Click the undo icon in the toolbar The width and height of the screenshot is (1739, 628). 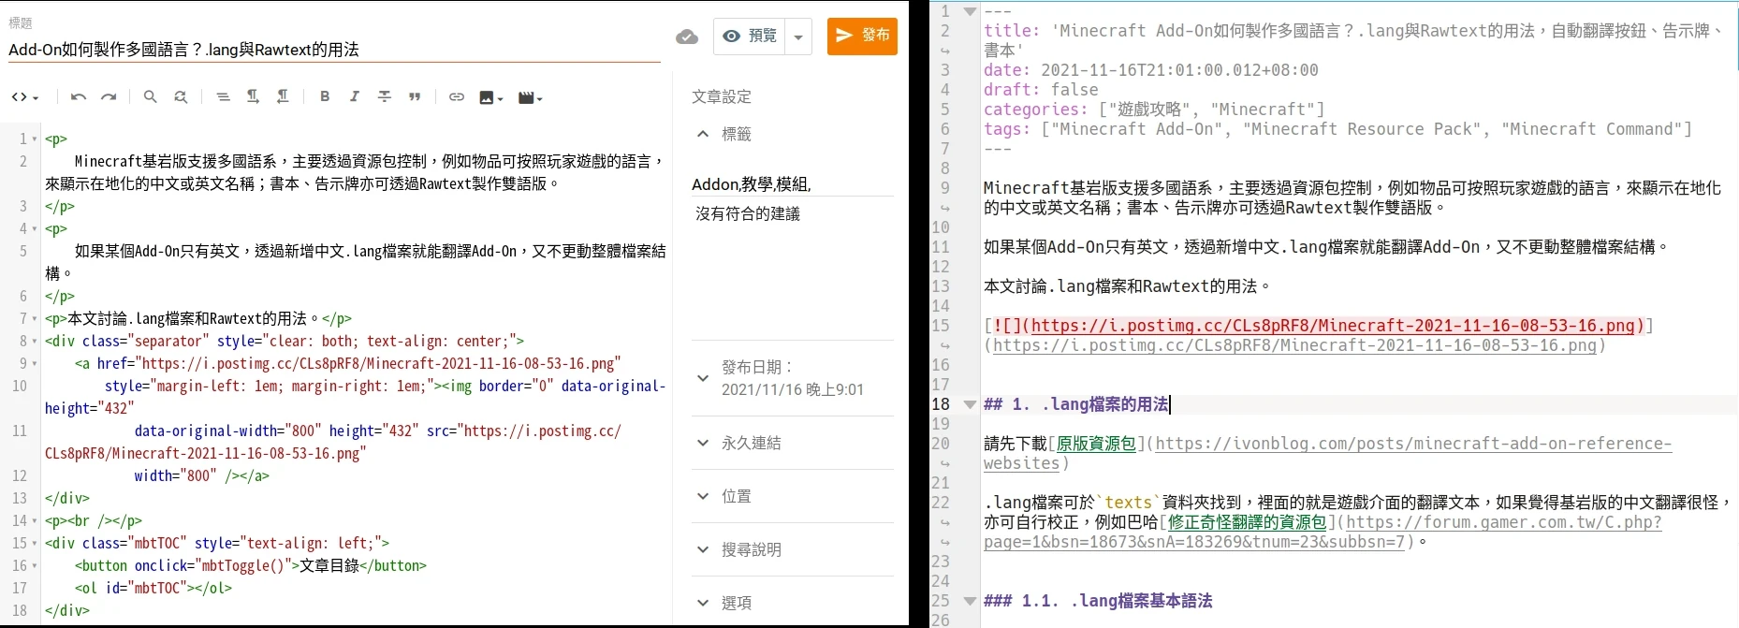pos(79,97)
